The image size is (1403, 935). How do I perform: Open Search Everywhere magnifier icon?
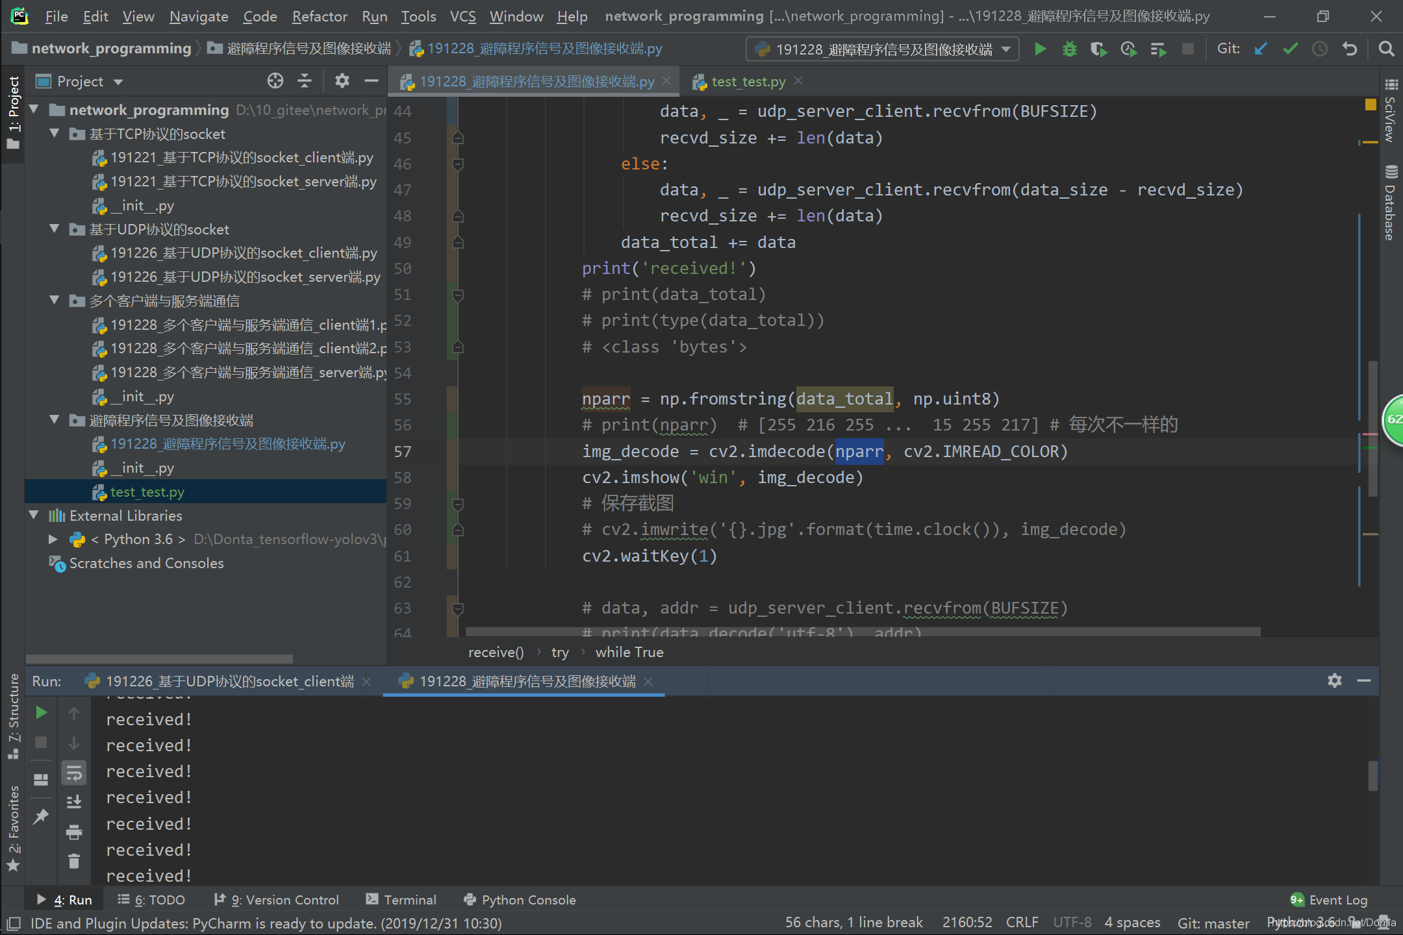[1386, 49]
